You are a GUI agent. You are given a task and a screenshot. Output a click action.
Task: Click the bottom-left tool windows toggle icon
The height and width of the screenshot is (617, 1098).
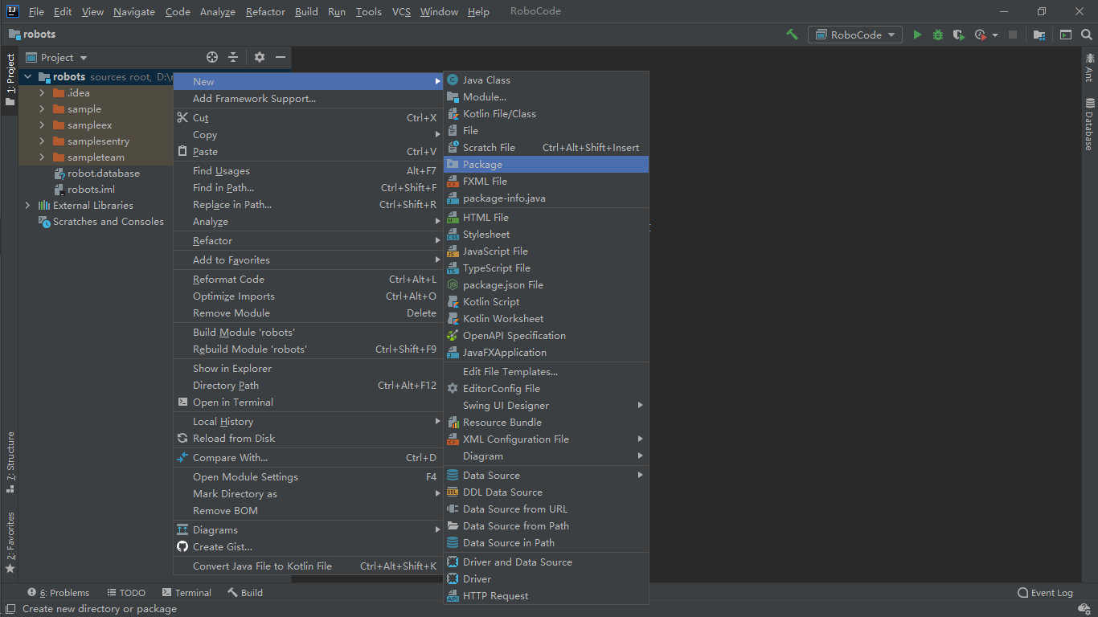pyautogui.click(x=11, y=609)
